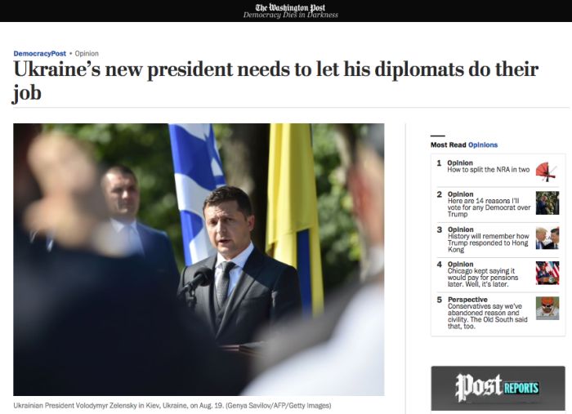Image resolution: width=572 pixels, height=414 pixels.
Task: Open the Most Read Opinions link
Action: click(x=483, y=145)
